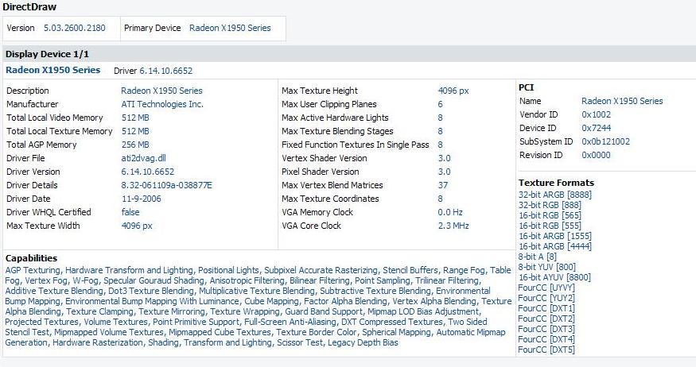Select the SubSystem ID 0x0b121002 value
The image size is (696, 367).
coord(605,142)
